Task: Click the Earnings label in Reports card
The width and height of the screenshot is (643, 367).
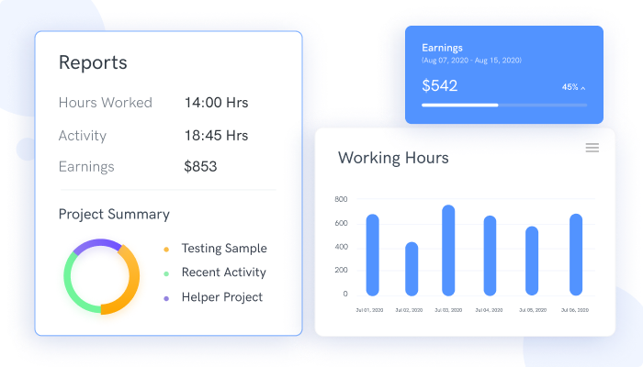Action: 86,167
